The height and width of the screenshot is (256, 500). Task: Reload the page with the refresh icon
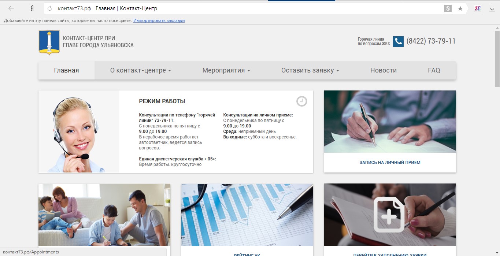[x=50, y=8]
